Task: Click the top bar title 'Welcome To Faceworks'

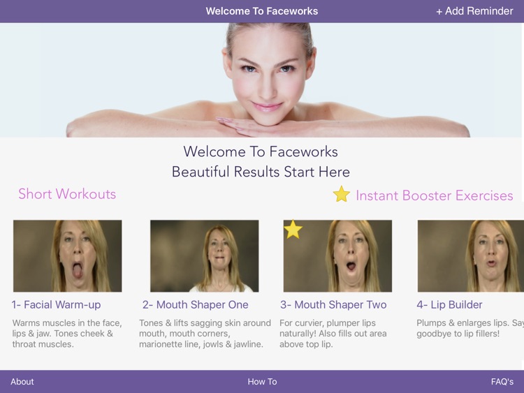Action: 262,11
